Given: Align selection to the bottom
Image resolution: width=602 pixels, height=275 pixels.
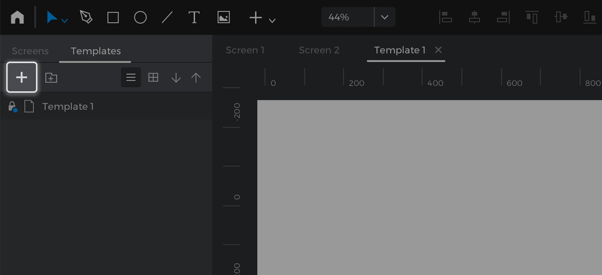Looking at the screenshot, I should pos(590,17).
